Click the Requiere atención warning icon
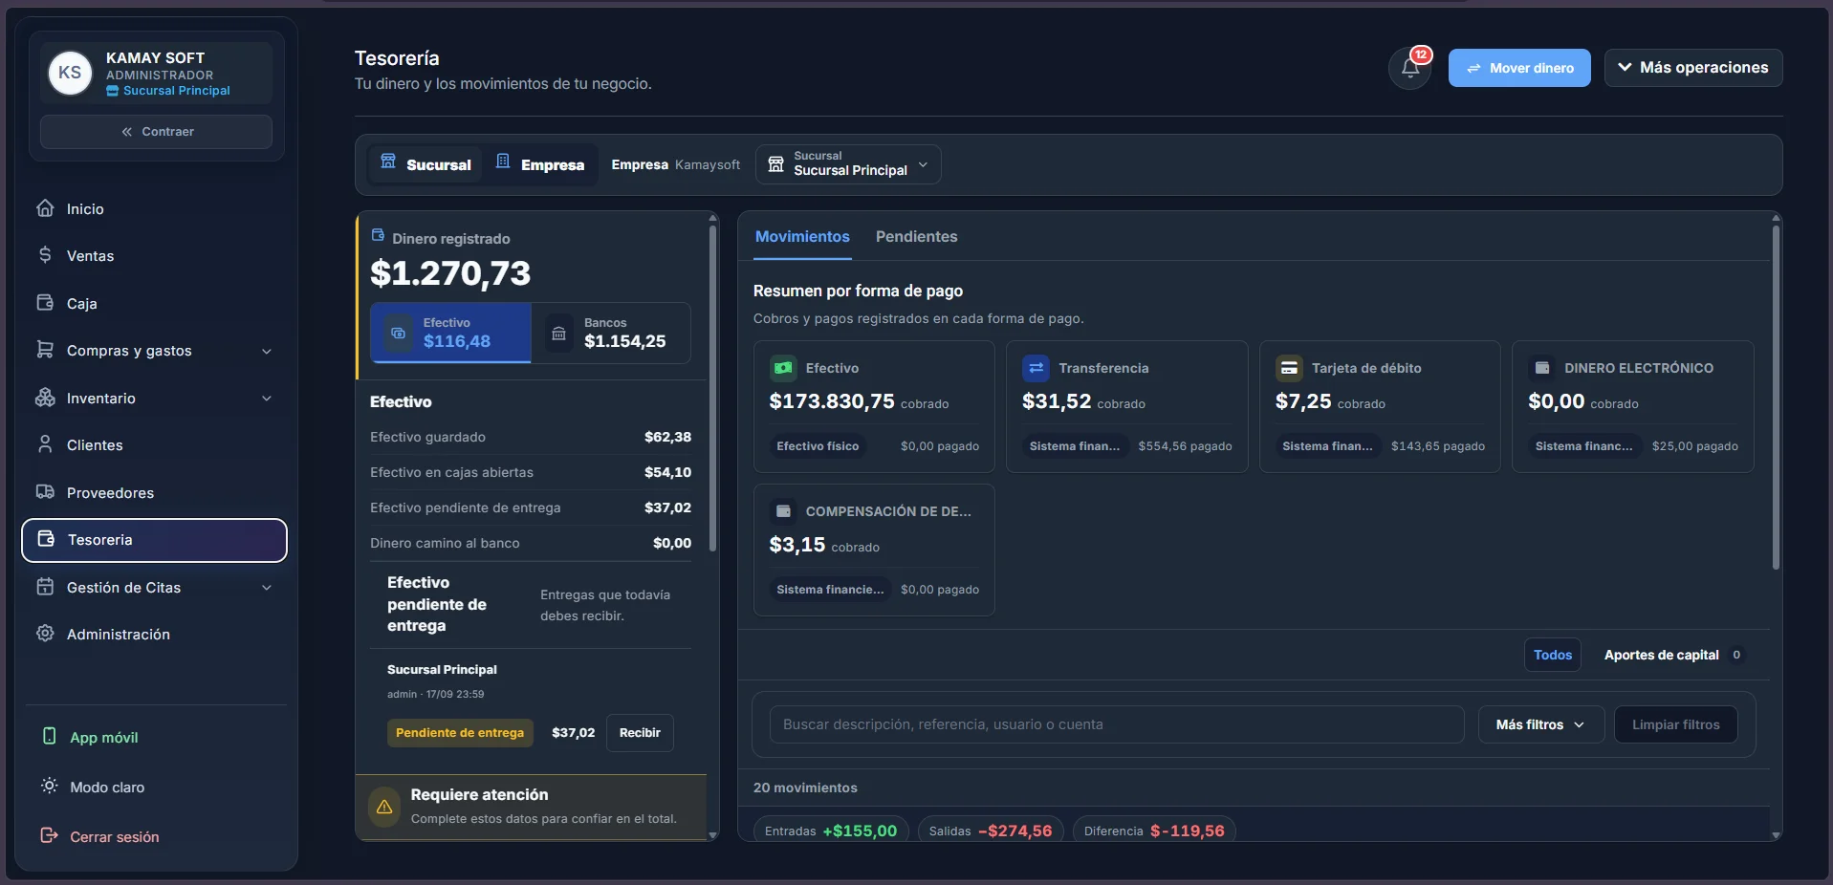Image resolution: width=1833 pixels, height=885 pixels. (384, 807)
